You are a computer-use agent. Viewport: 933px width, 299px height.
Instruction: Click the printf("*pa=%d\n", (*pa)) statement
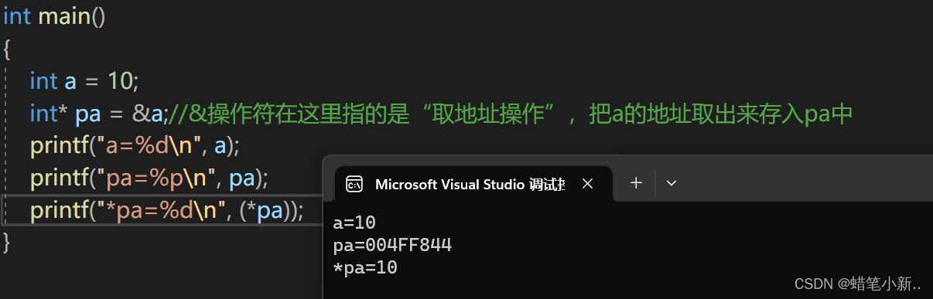point(167,209)
